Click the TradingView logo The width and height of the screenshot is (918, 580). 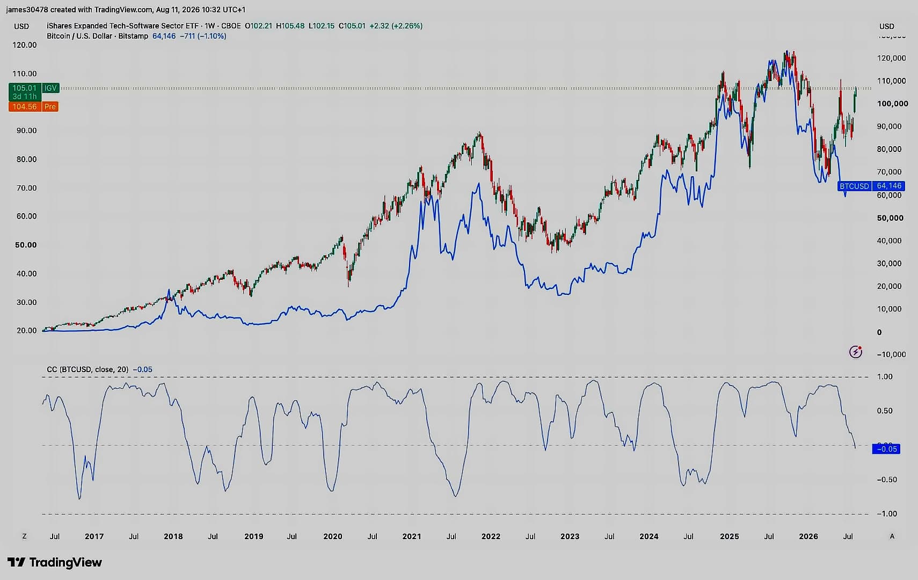[54, 562]
